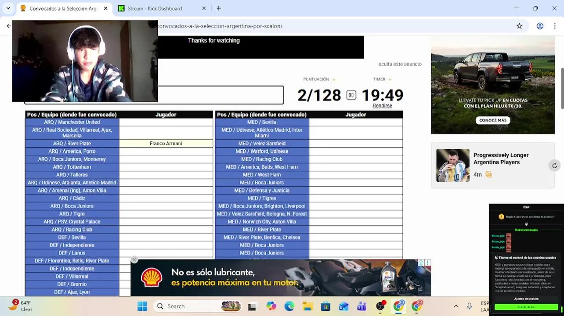564x316 pixels.
Task: Click 'MED / River Plate, Benfica, Chelsea' cell
Action: pos(262,237)
